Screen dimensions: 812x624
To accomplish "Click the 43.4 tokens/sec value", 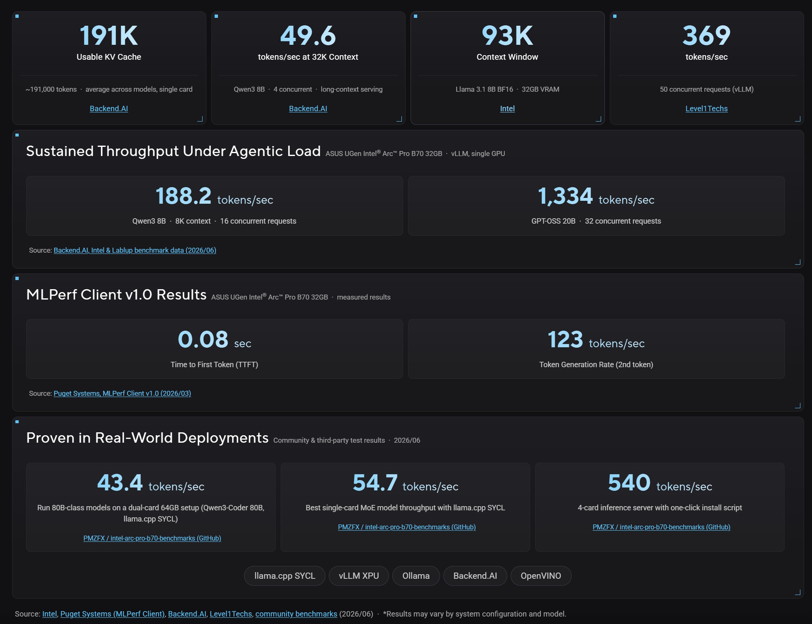I will point(151,483).
